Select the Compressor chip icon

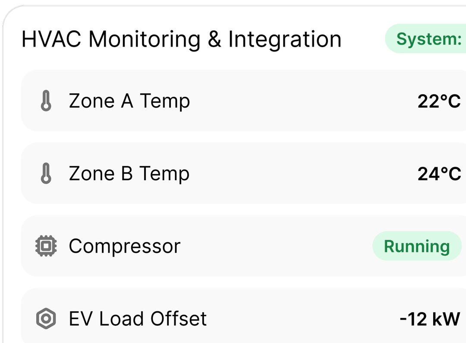[x=46, y=246]
